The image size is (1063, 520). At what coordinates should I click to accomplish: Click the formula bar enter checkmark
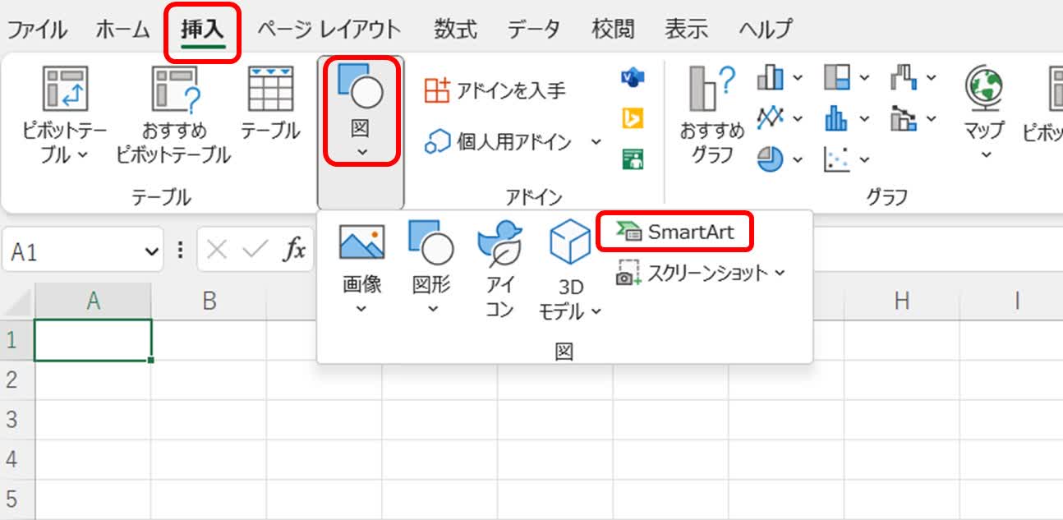tap(256, 251)
